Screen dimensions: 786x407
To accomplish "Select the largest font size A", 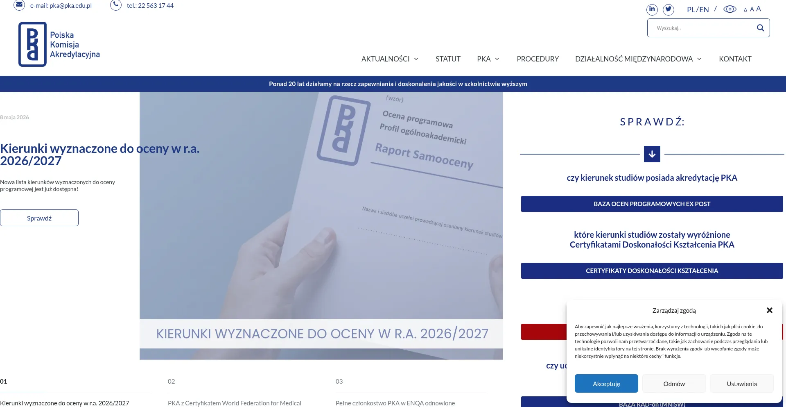I will pyautogui.click(x=759, y=9).
